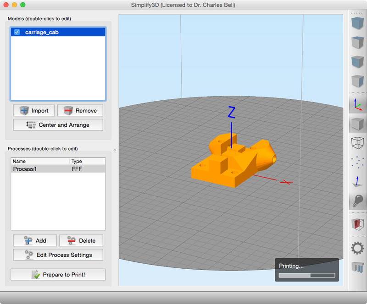367x304 pixels.
Task: Minimize the Simplify3D window
Action: point(15,5)
